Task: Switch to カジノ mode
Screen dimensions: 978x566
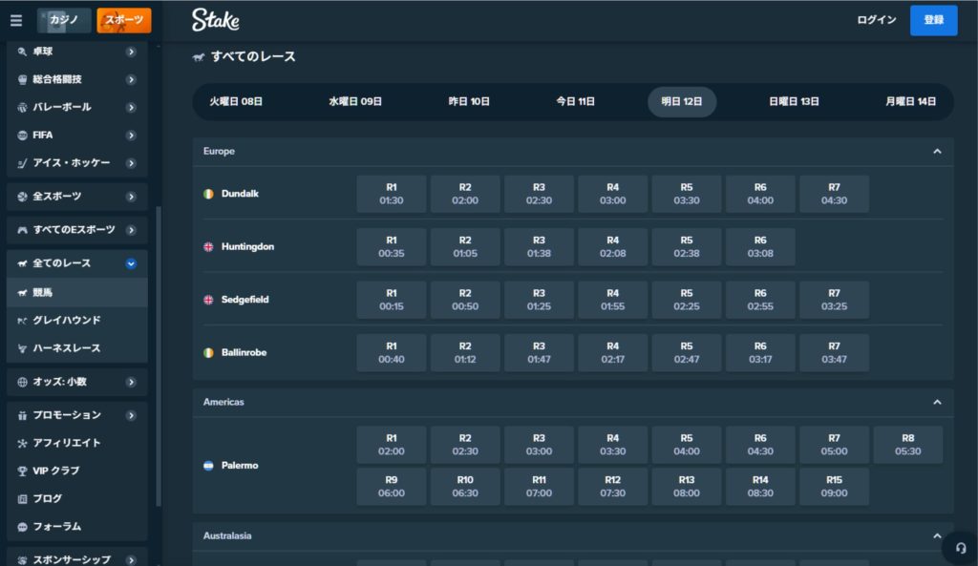Action: tap(64, 20)
